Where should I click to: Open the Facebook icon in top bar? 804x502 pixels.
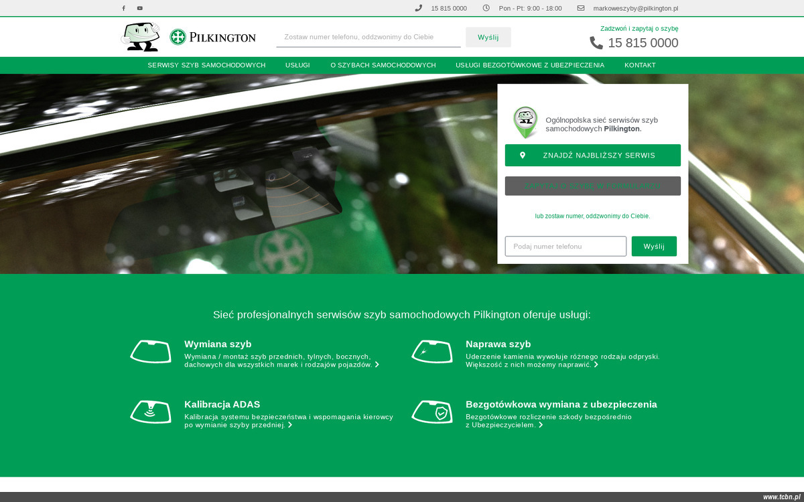click(123, 8)
